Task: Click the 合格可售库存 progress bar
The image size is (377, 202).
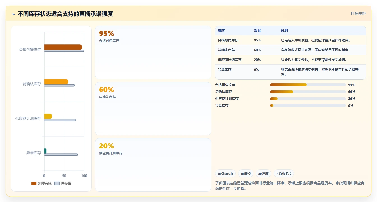Action: 308,85
